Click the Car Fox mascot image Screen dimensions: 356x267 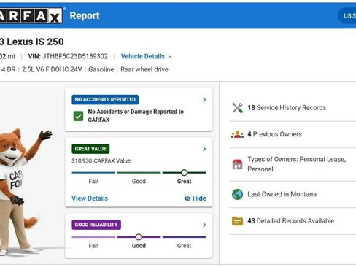tap(23, 192)
